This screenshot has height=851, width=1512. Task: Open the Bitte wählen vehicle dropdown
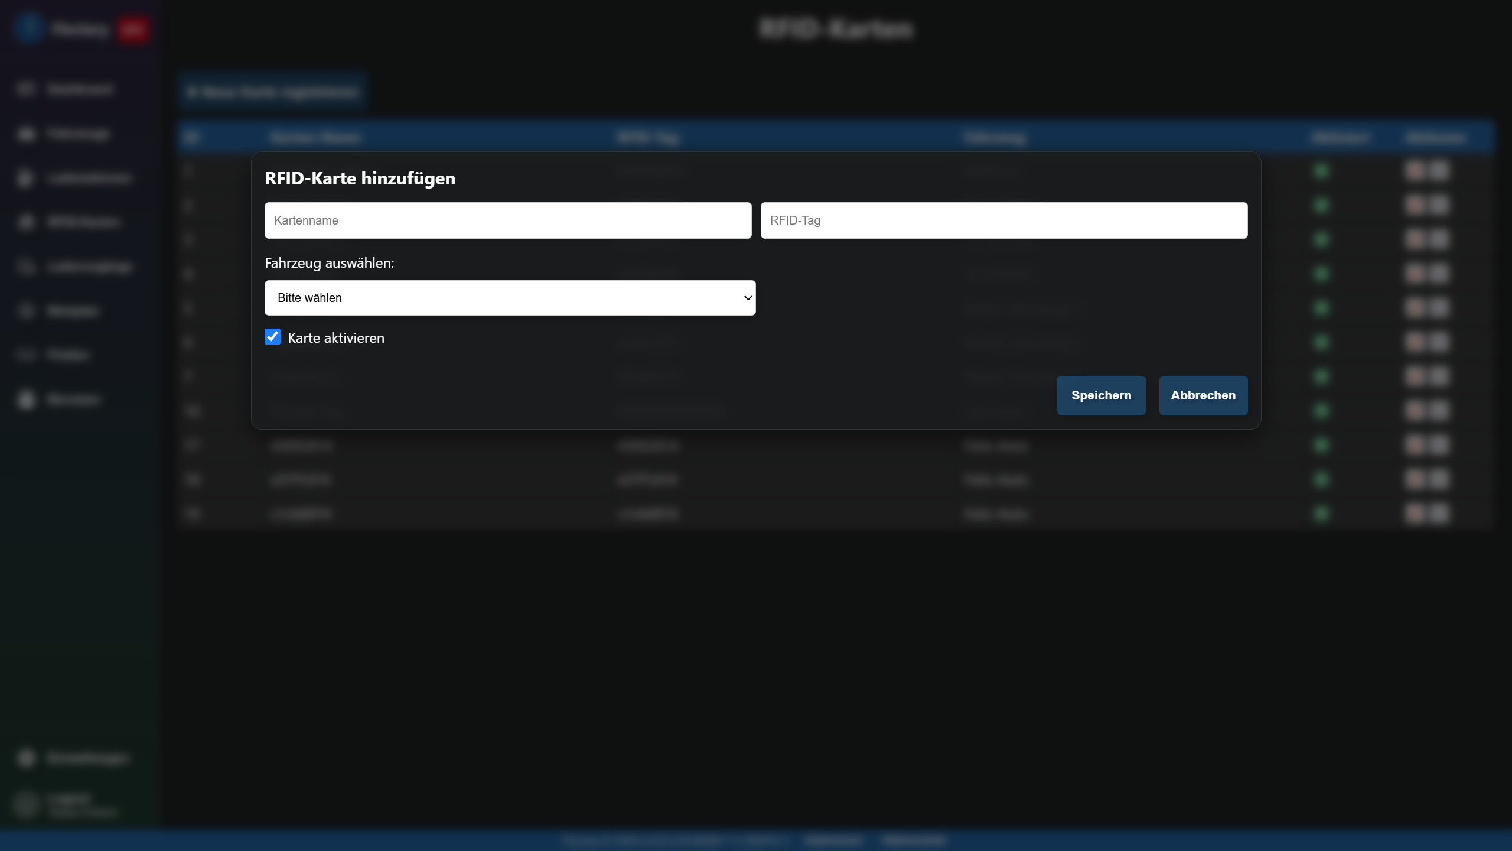click(x=510, y=298)
